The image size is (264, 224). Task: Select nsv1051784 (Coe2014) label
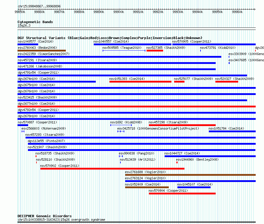[226, 128]
